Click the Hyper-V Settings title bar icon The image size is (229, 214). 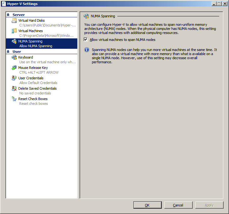(x=4, y=4)
